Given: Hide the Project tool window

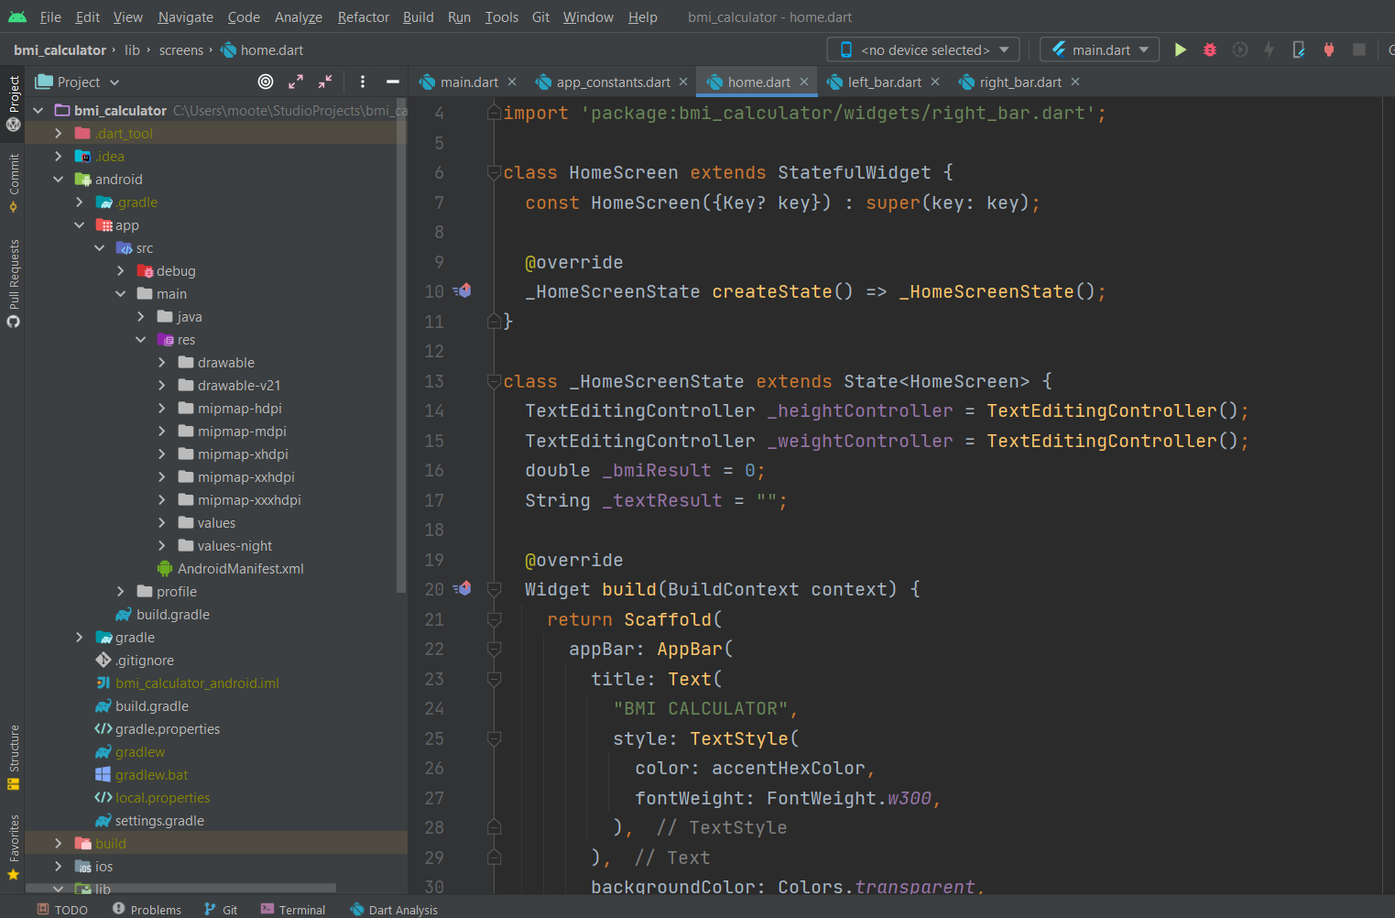Looking at the screenshot, I should coord(393,82).
